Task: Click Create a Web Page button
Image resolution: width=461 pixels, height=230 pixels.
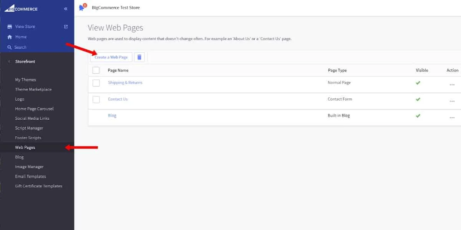Action: (x=111, y=57)
